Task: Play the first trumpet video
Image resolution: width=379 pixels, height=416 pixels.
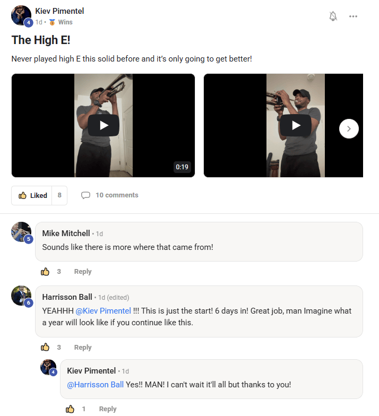Action: coord(104,125)
